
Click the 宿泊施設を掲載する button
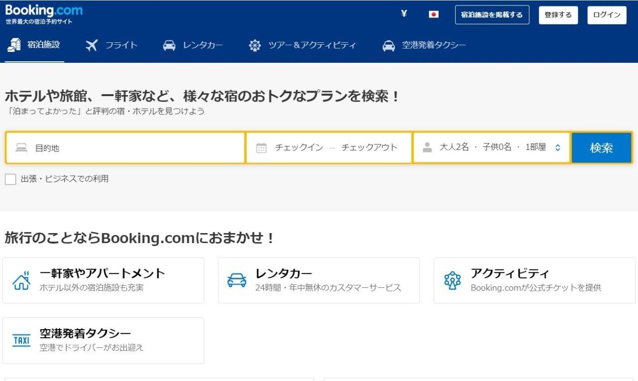492,14
